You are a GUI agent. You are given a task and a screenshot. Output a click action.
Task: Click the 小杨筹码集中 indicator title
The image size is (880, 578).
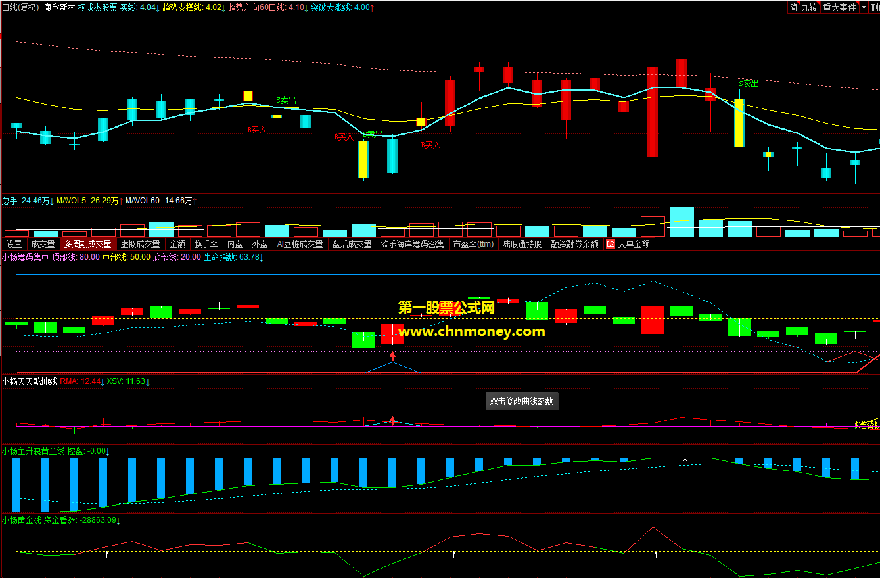[25, 257]
